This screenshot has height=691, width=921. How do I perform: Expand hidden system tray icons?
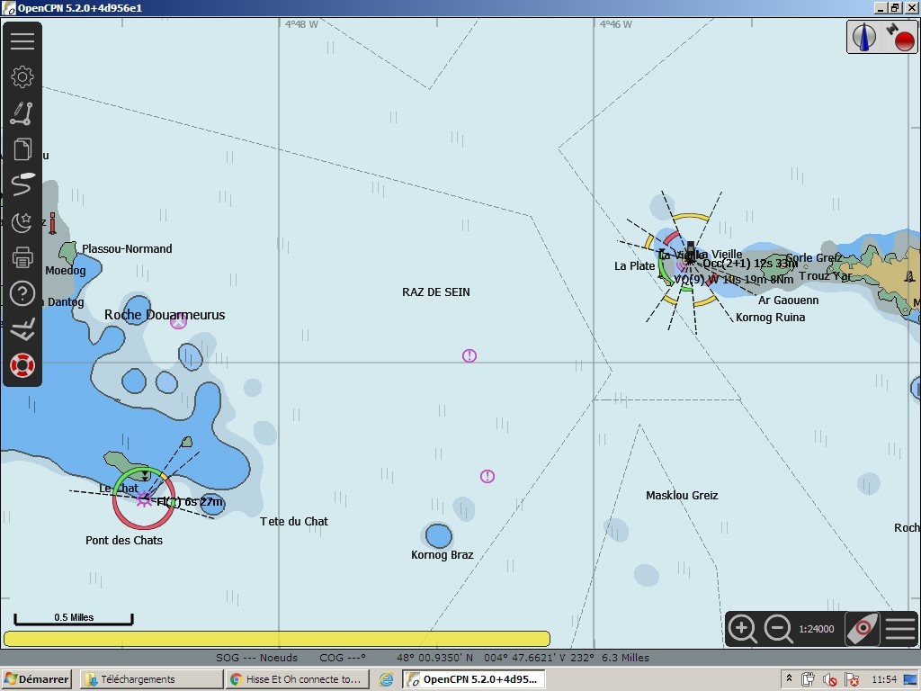click(789, 679)
